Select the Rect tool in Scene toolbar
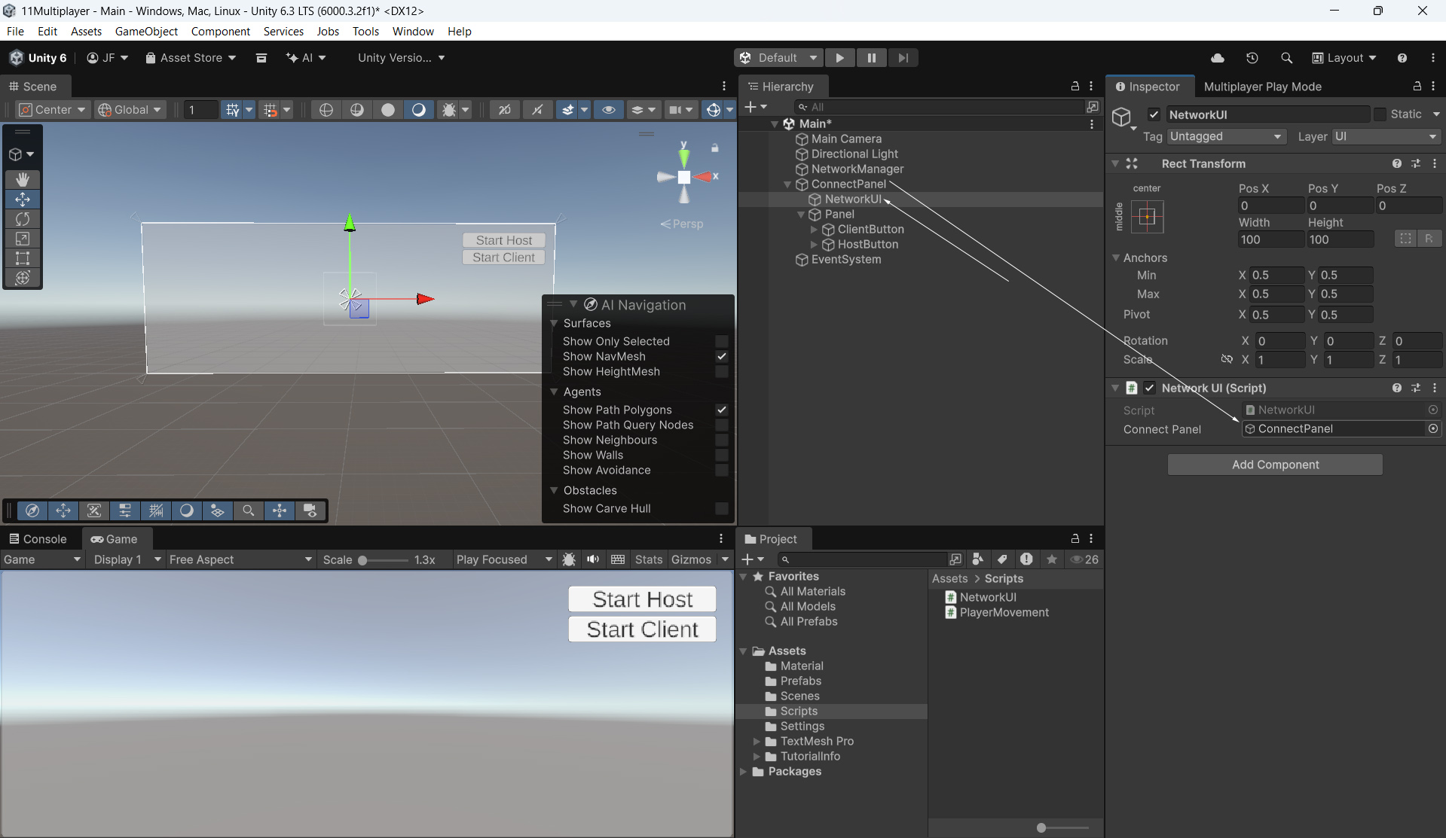This screenshot has width=1446, height=838. click(x=23, y=258)
